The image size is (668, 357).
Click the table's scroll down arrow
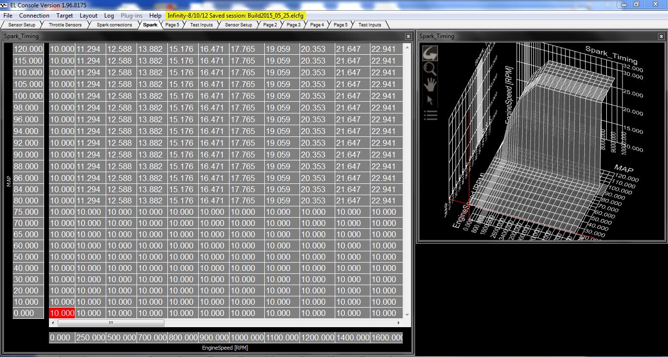tap(407, 314)
